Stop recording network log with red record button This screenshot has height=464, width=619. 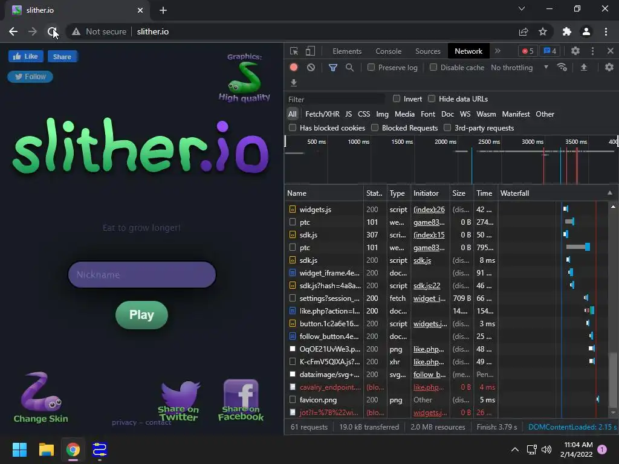point(293,68)
